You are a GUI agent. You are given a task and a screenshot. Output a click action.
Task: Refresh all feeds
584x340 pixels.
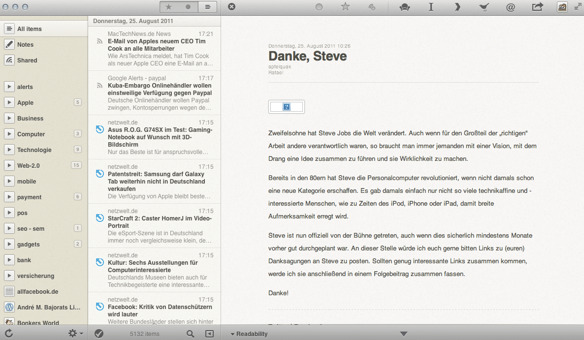9,333
